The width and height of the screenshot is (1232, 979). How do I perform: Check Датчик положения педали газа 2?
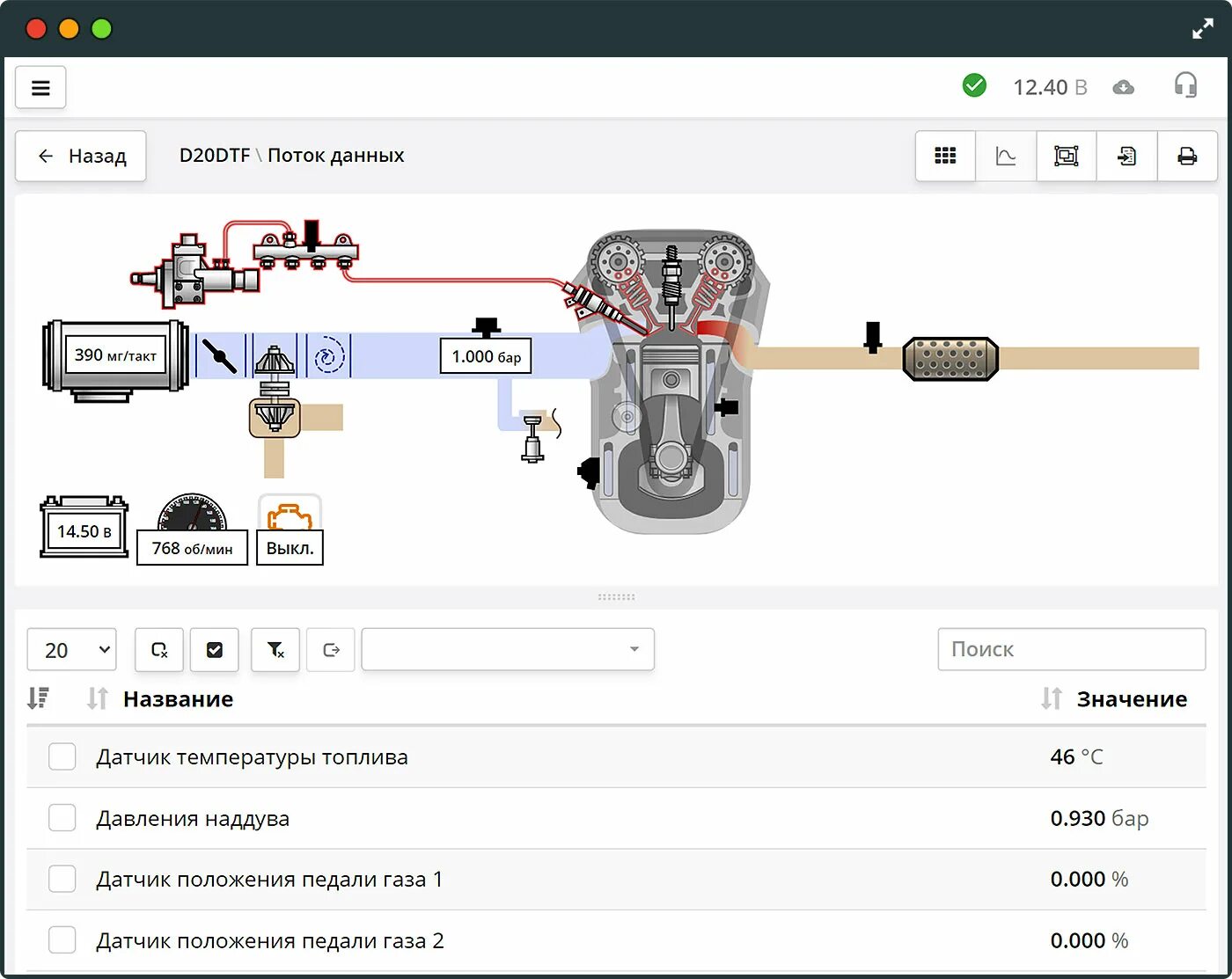pyautogui.click(x=62, y=940)
